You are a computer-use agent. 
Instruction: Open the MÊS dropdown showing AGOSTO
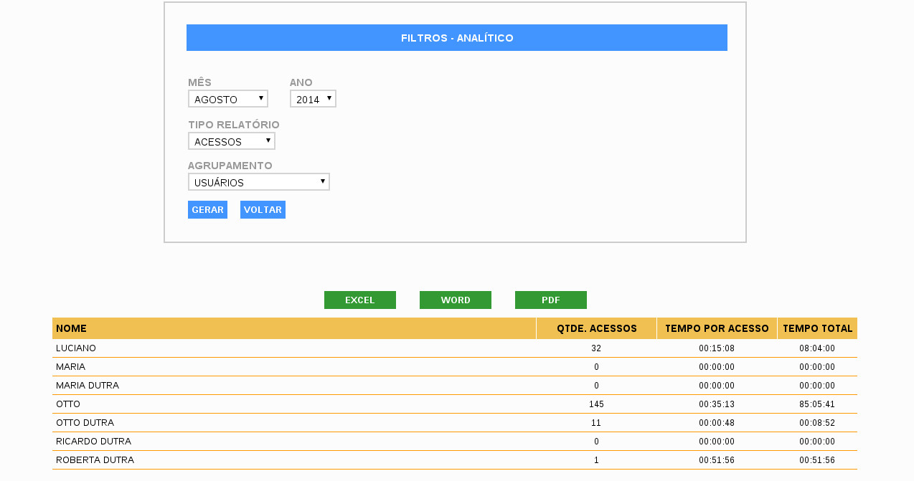227,99
